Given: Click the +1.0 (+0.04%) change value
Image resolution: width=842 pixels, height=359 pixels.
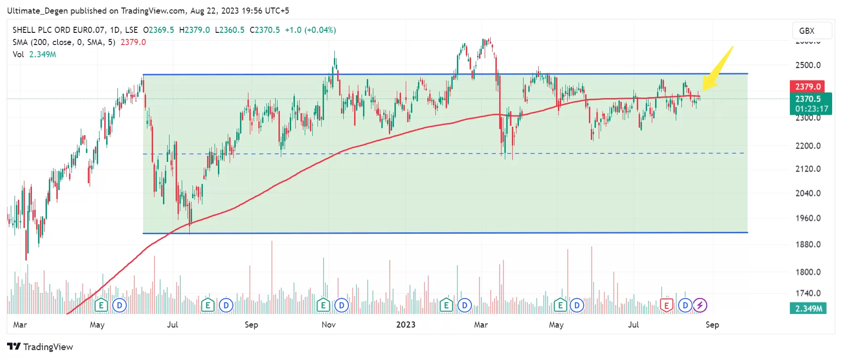Looking at the screenshot, I should pyautogui.click(x=310, y=30).
